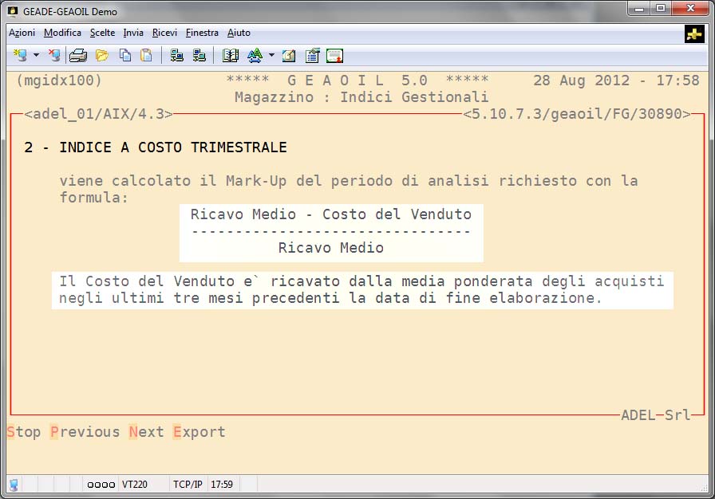The width and height of the screenshot is (715, 499).
Task: Expand the font size dropdown arrow
Action: 271,56
